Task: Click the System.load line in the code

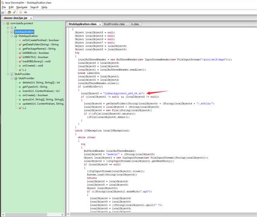Action: click(x=112, y=174)
